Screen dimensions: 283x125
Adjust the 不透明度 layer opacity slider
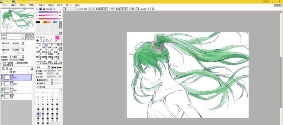tap(17, 60)
